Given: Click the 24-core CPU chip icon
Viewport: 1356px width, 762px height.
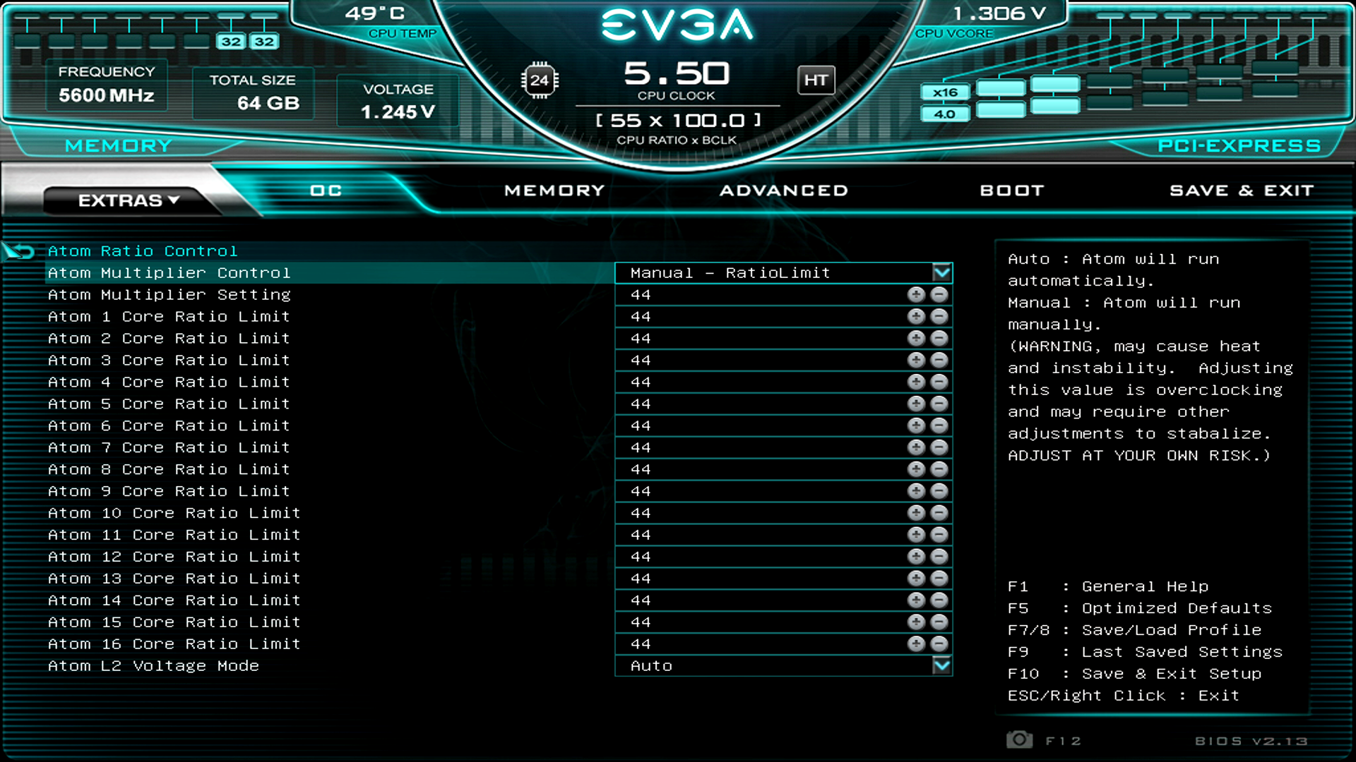Looking at the screenshot, I should pyautogui.click(x=540, y=80).
